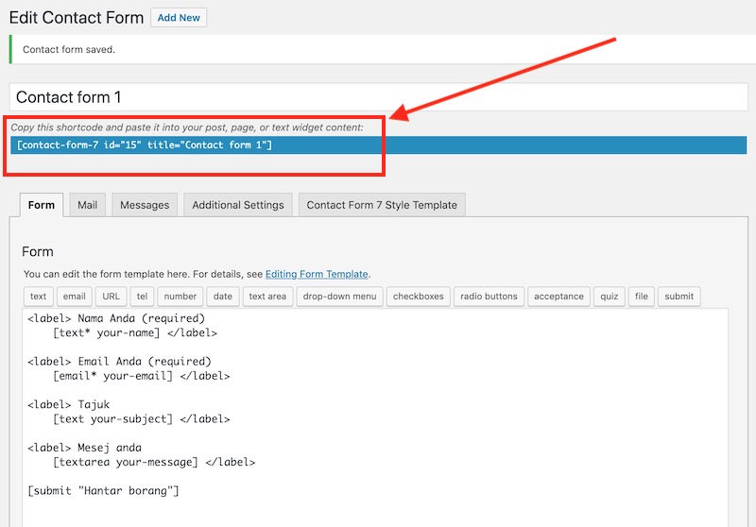The image size is (756, 527).
Task: Insert a tel tag
Action: pyautogui.click(x=142, y=297)
